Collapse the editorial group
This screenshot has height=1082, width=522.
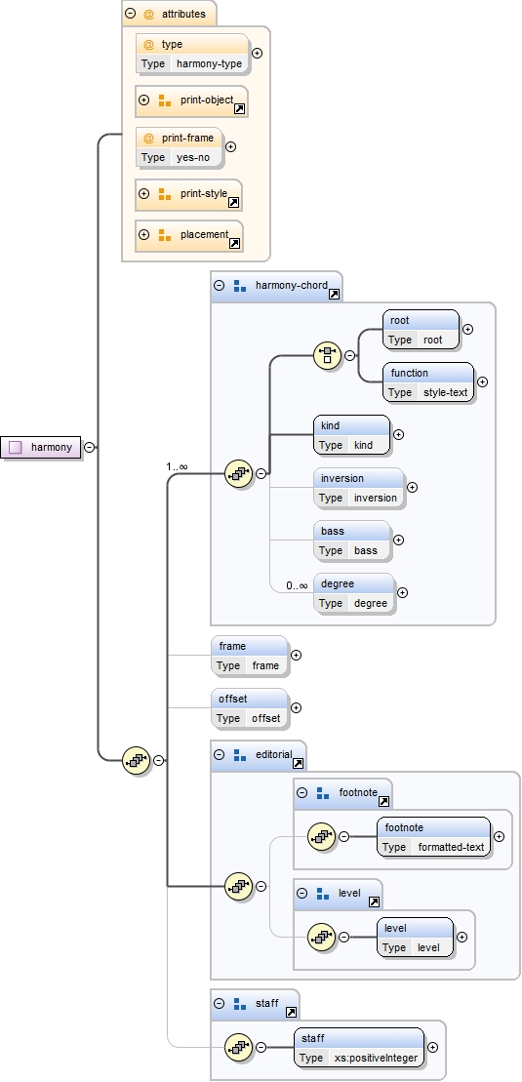click(219, 755)
